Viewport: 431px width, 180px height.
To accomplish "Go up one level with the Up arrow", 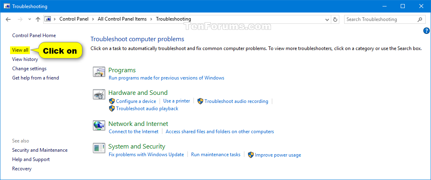I will 38,19.
